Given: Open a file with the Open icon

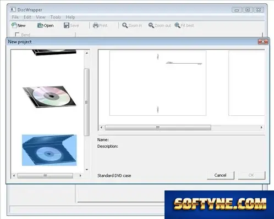Looking at the screenshot, I should click(x=40, y=25).
